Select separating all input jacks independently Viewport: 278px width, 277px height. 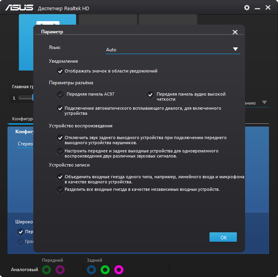60,190
